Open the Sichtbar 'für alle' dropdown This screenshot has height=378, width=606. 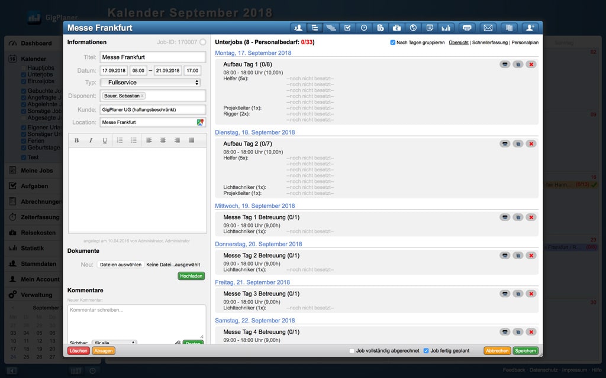pyautogui.click(x=114, y=343)
